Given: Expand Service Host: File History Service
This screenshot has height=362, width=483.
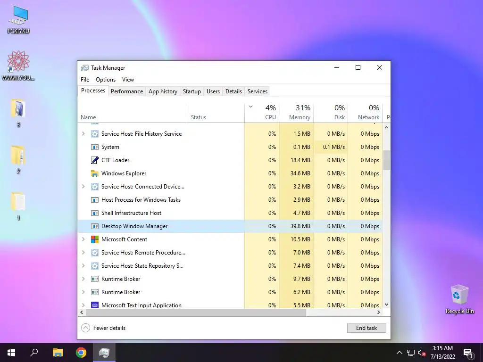Looking at the screenshot, I should (83, 133).
